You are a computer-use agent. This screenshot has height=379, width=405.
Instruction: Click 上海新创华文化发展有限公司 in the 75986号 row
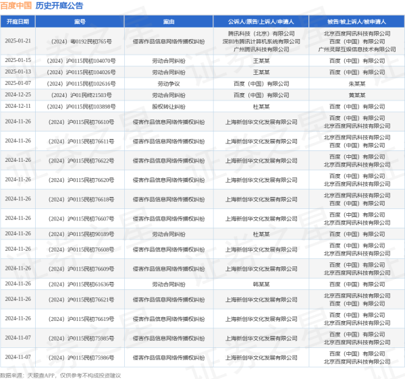(x=261, y=358)
